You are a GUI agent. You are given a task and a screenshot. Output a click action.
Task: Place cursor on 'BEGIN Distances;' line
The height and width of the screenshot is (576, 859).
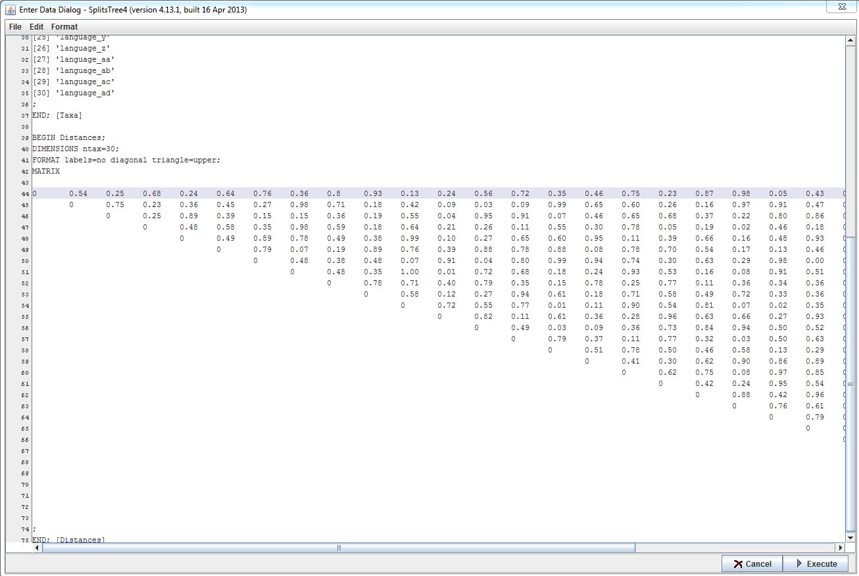click(68, 137)
